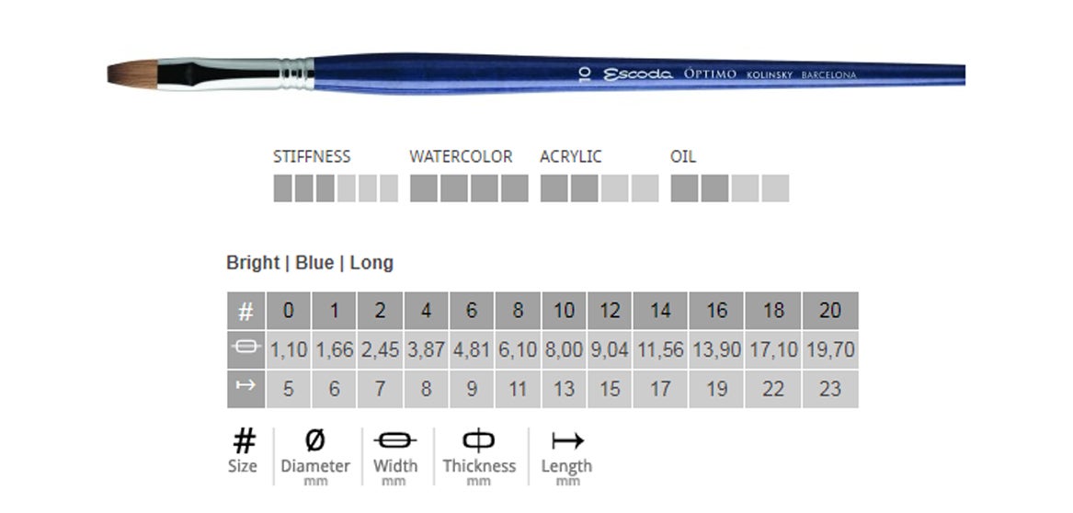Click the last Acrylic rating square
The width and height of the screenshot is (1073, 513).
tap(645, 188)
